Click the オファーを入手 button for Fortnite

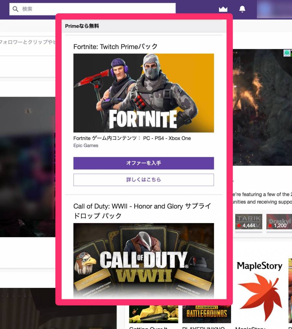tap(144, 163)
